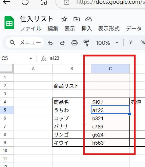Click the SKU header cell
Image resolution: width=145 pixels, height=167 pixels.
click(x=110, y=102)
